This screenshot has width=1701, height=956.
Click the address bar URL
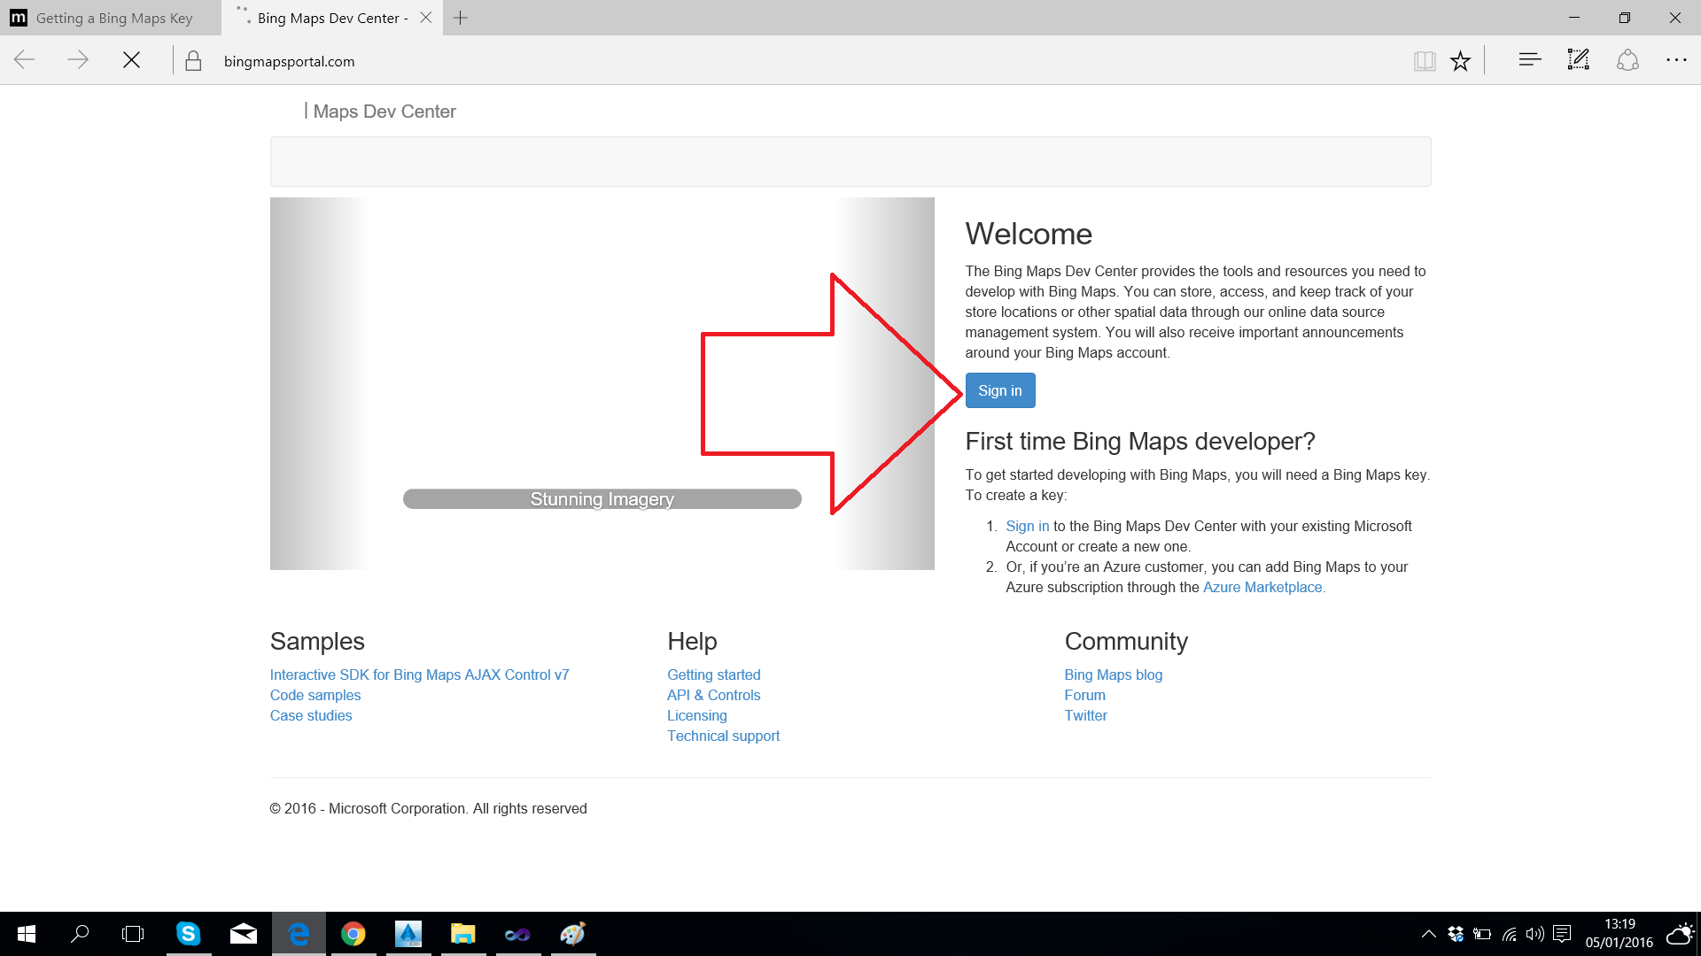click(289, 61)
